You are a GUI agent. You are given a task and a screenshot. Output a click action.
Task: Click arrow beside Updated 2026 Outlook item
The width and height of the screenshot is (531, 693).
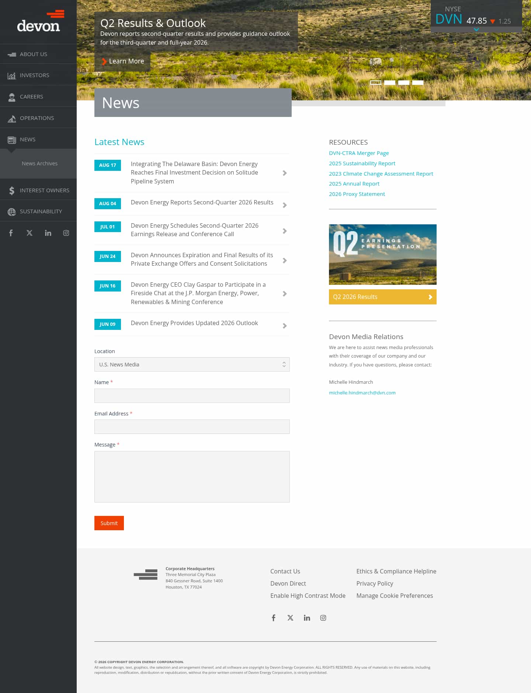pyautogui.click(x=285, y=326)
